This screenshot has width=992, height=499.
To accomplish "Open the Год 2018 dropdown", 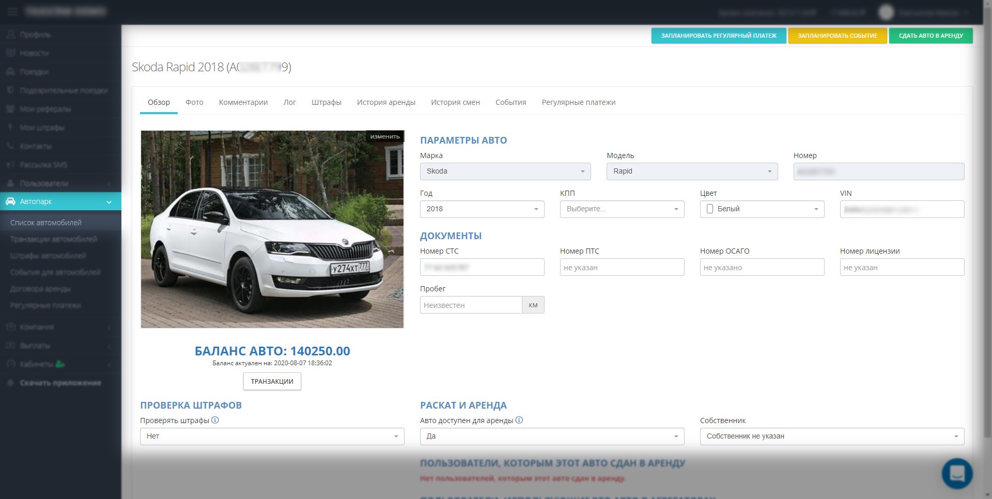I will [482, 209].
